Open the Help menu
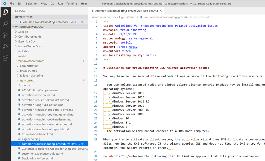 [84, 3]
